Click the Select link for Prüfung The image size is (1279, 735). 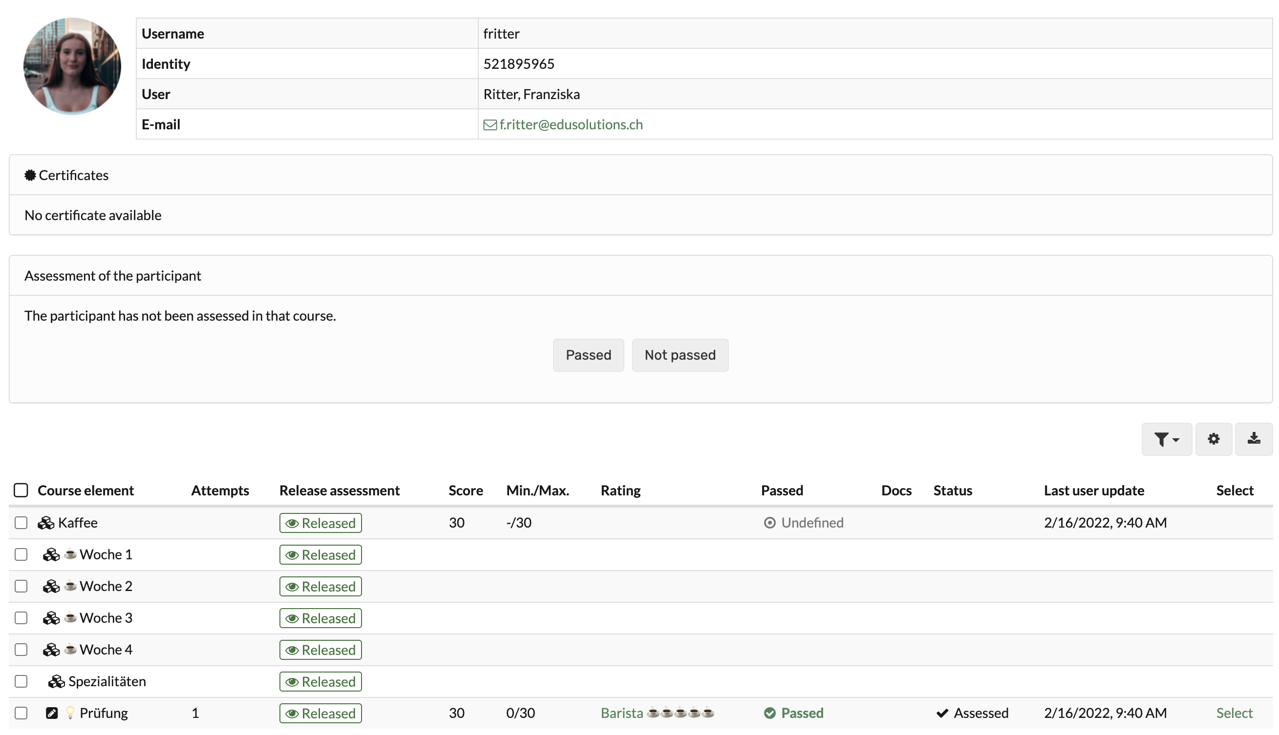point(1234,714)
